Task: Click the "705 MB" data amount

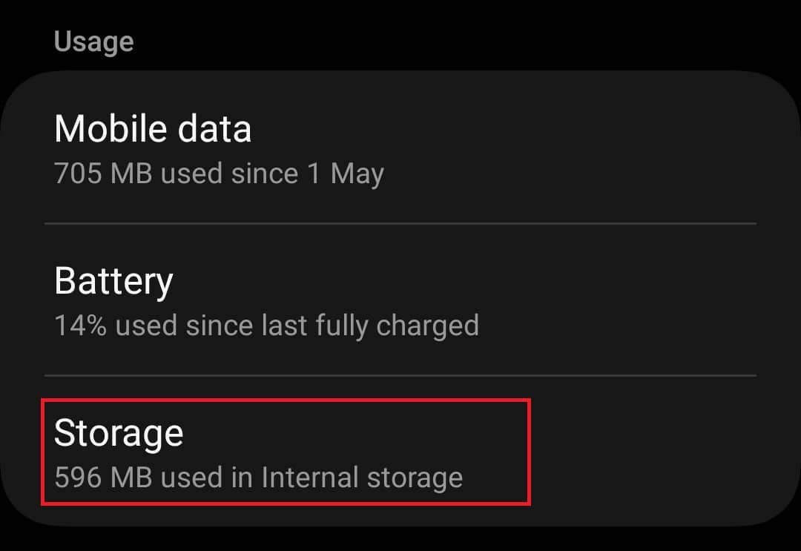Action: pyautogui.click(x=104, y=174)
